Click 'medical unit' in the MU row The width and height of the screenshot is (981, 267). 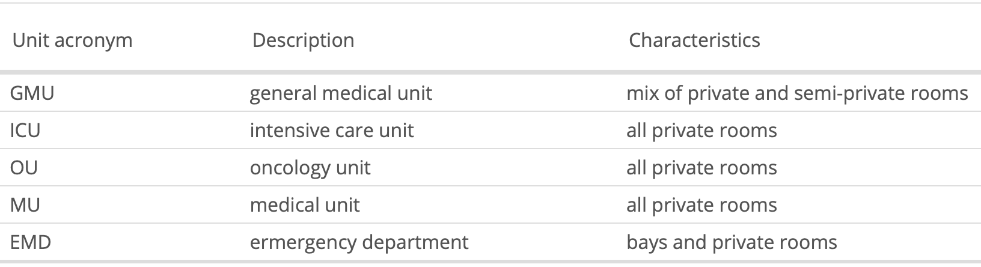click(x=305, y=205)
